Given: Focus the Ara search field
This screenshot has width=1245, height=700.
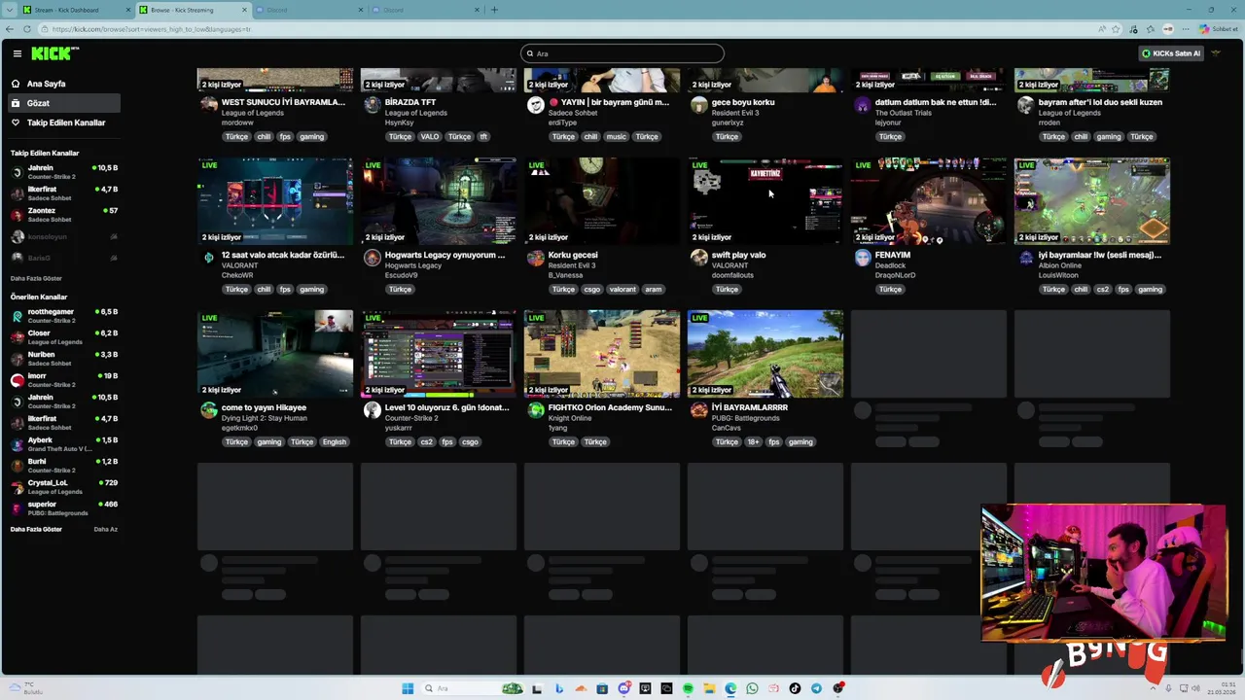Looking at the screenshot, I should point(622,53).
